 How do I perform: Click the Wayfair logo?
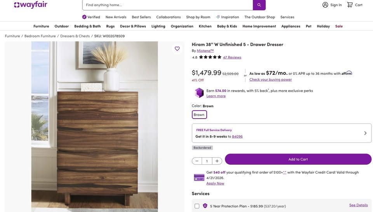click(x=30, y=5)
